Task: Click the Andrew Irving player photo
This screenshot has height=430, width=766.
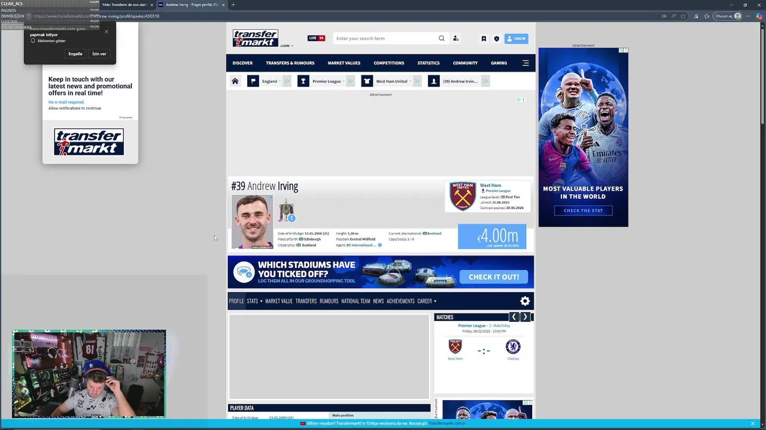Action: click(x=252, y=222)
